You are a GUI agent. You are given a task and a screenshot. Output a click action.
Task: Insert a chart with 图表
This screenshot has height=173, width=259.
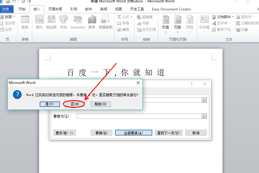click(92, 22)
